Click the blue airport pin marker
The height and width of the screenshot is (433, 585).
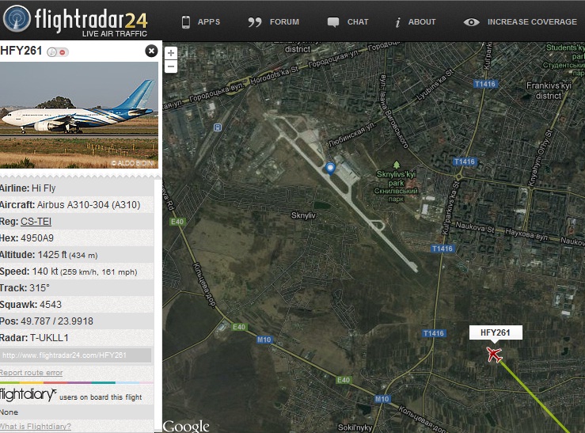click(x=330, y=169)
